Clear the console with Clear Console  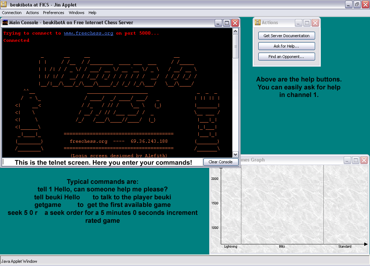point(221,162)
